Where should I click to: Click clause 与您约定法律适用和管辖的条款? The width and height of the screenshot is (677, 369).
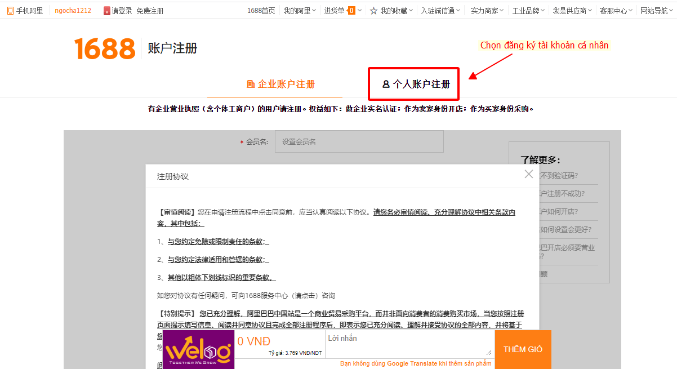click(x=218, y=260)
